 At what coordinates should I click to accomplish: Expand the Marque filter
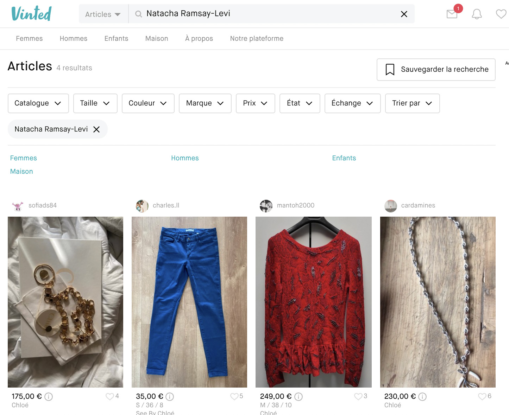pyautogui.click(x=205, y=103)
